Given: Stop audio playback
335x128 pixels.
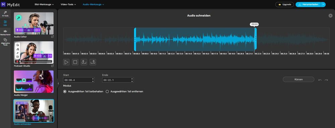Looking at the screenshot, I should [75, 62].
